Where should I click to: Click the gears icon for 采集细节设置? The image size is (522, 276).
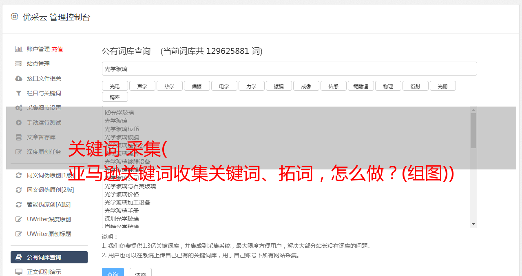[18, 108]
